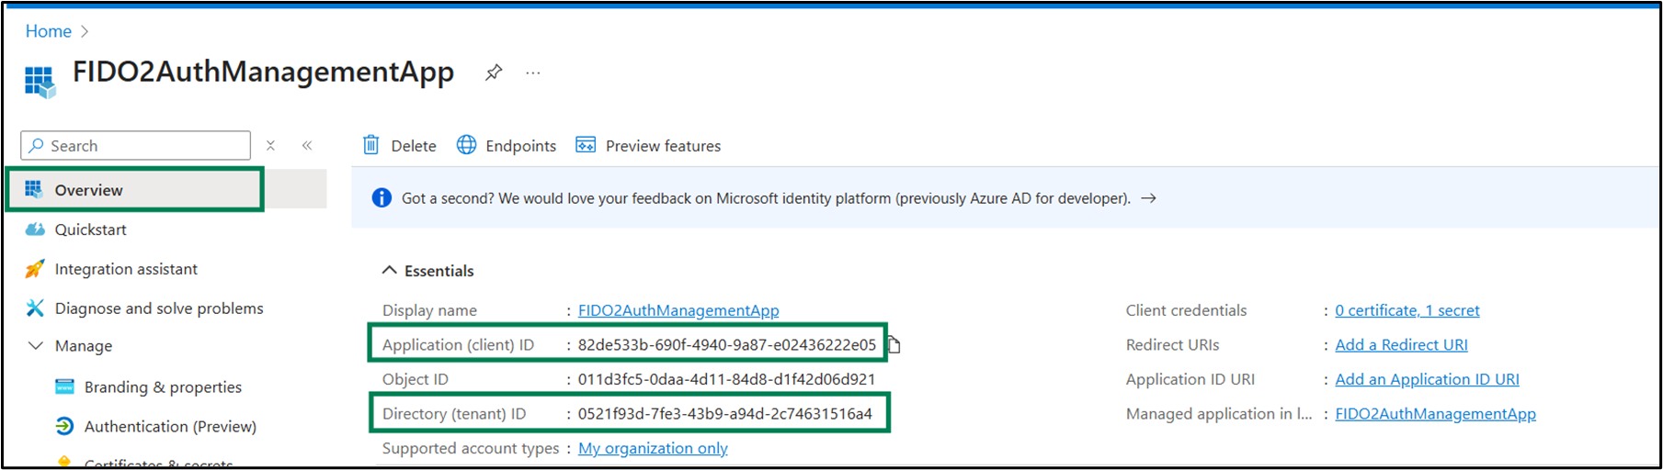Image resolution: width=1663 pixels, height=470 pixels.
Task: Collapse the Manage section chevron
Action: point(36,345)
